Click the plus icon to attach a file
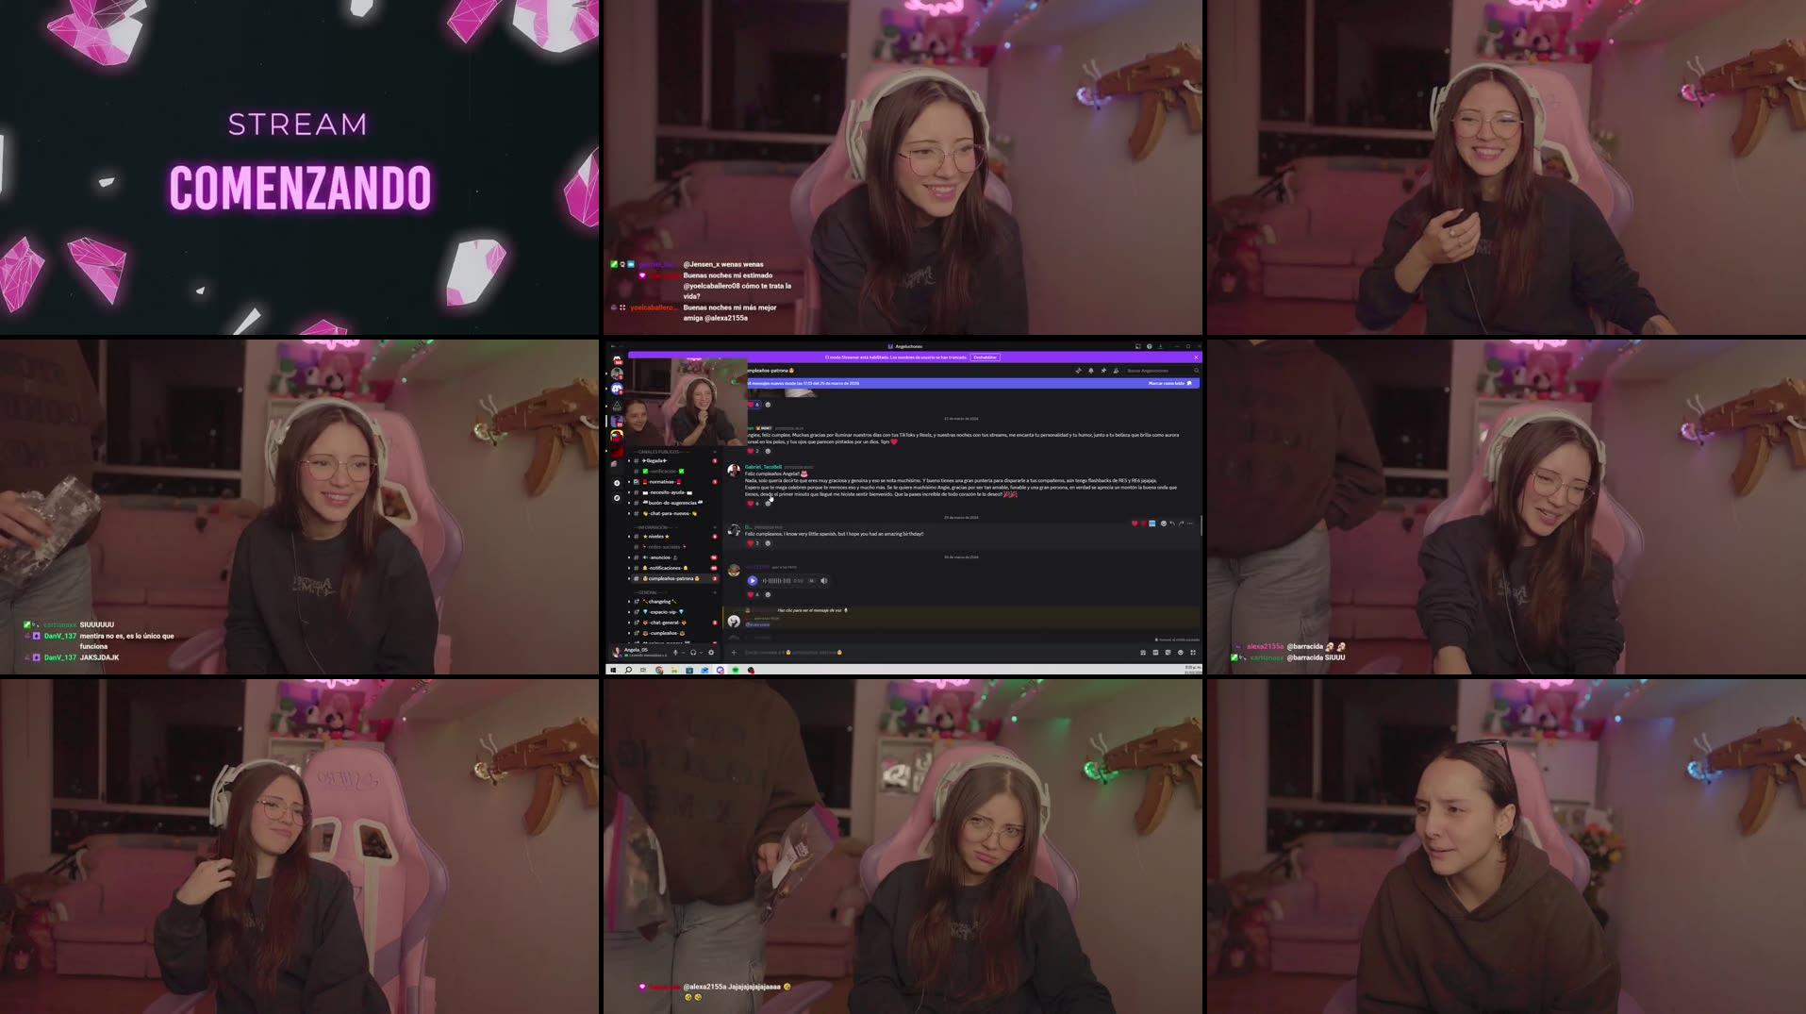This screenshot has height=1014, width=1806. 734,652
